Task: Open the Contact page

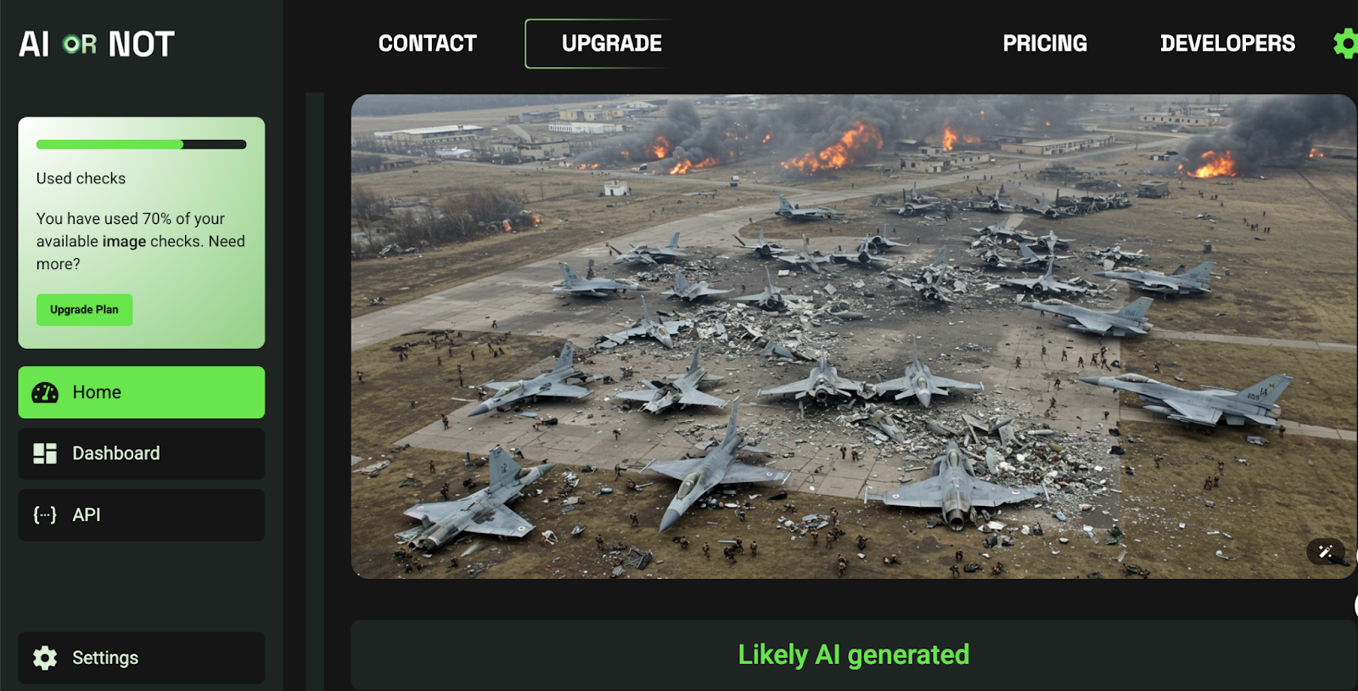Action: point(428,43)
